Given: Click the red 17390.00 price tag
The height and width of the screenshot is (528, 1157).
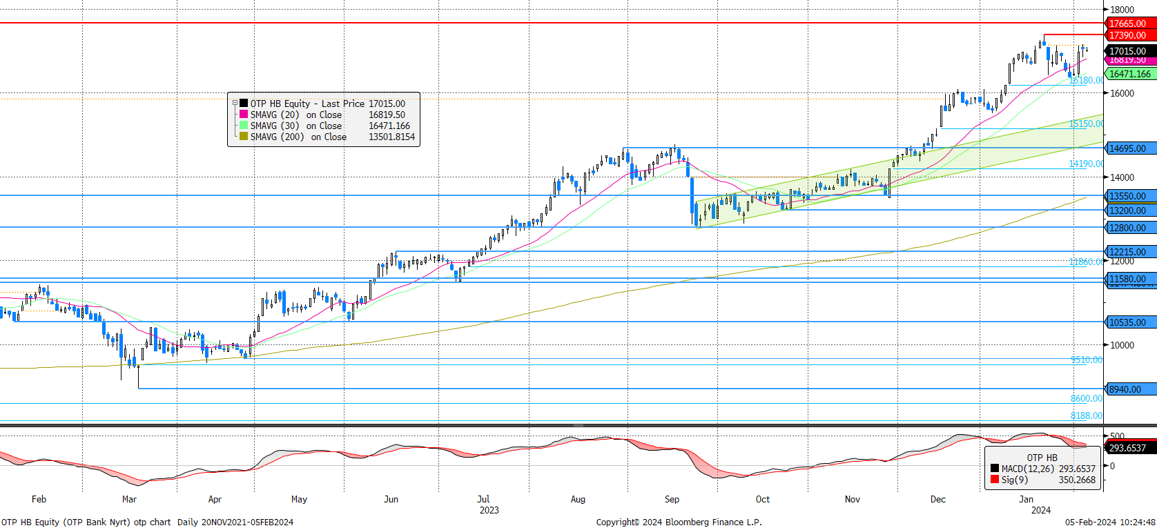Looking at the screenshot, I should point(1131,35).
